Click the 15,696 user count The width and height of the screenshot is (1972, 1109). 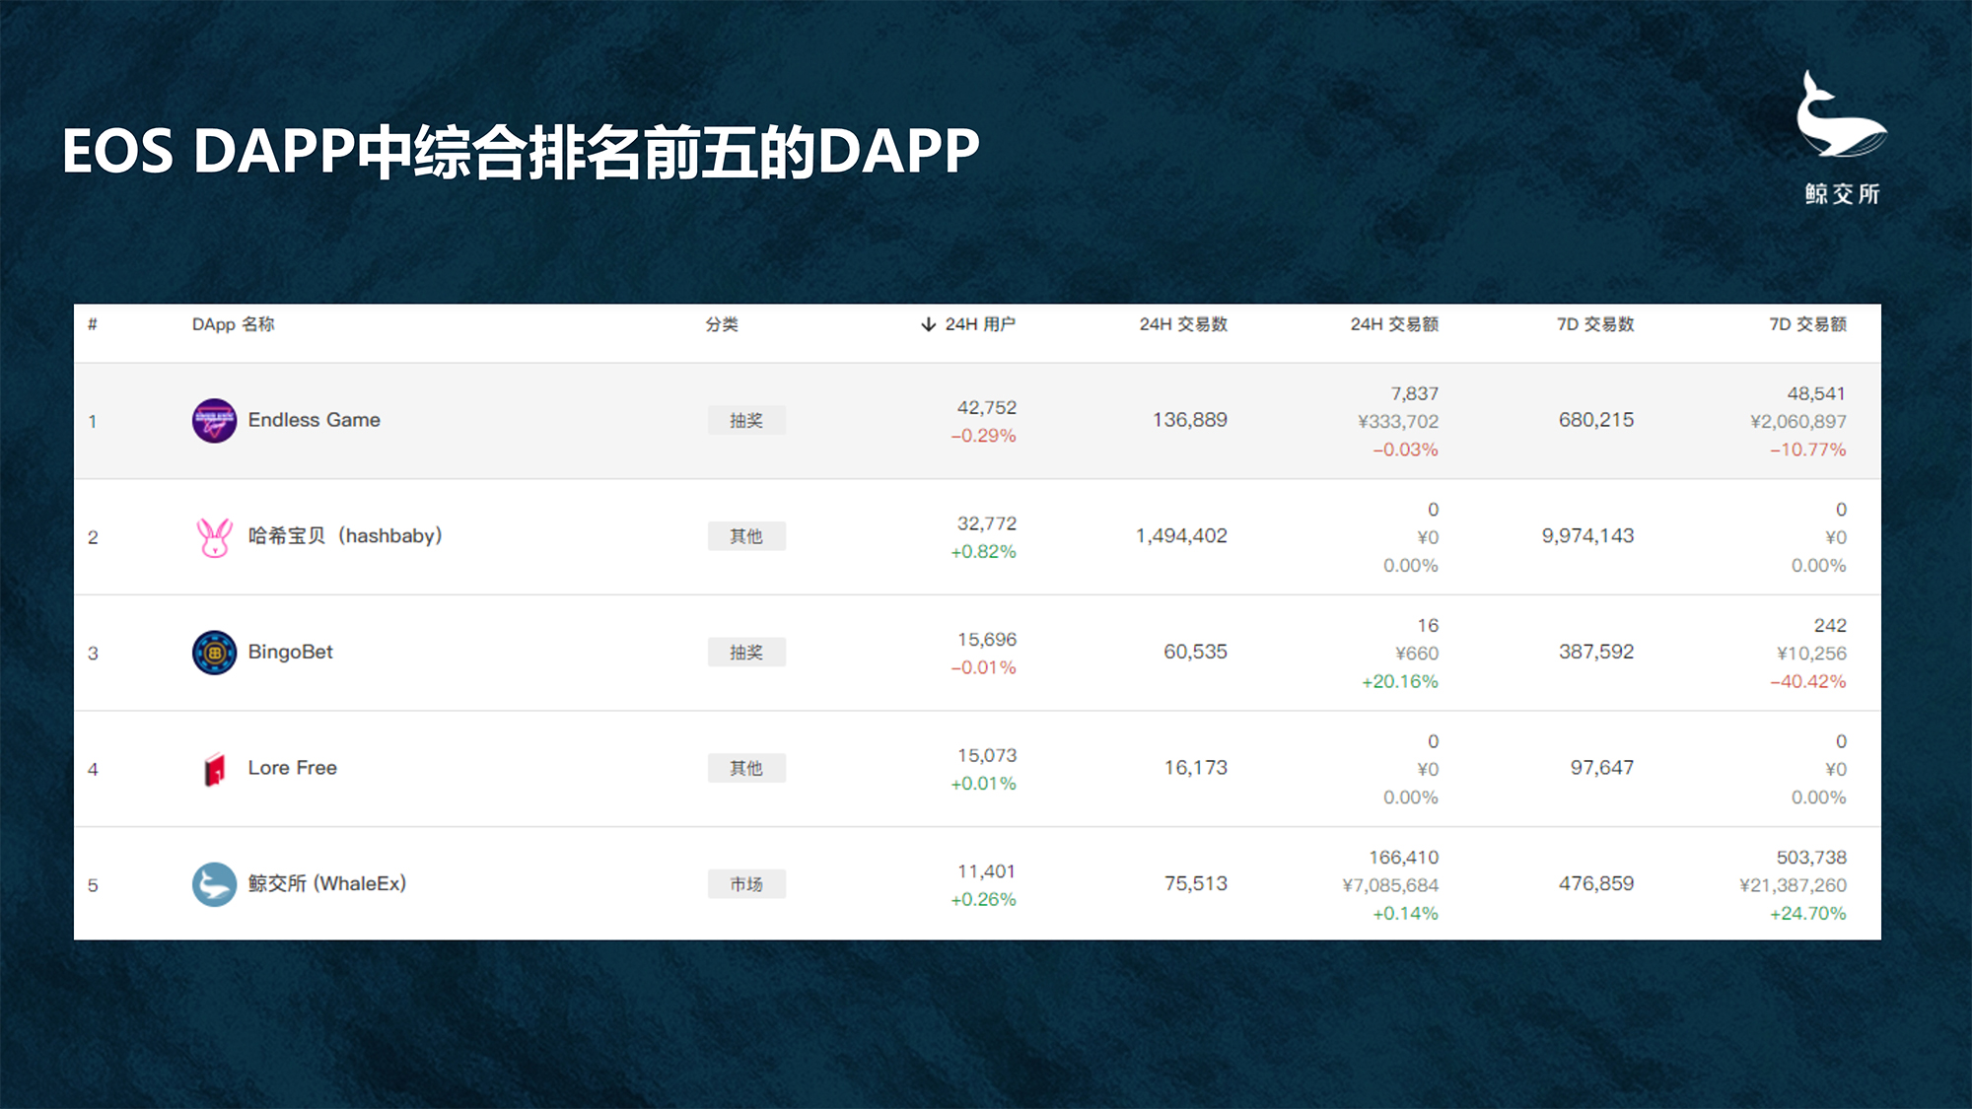(x=986, y=640)
